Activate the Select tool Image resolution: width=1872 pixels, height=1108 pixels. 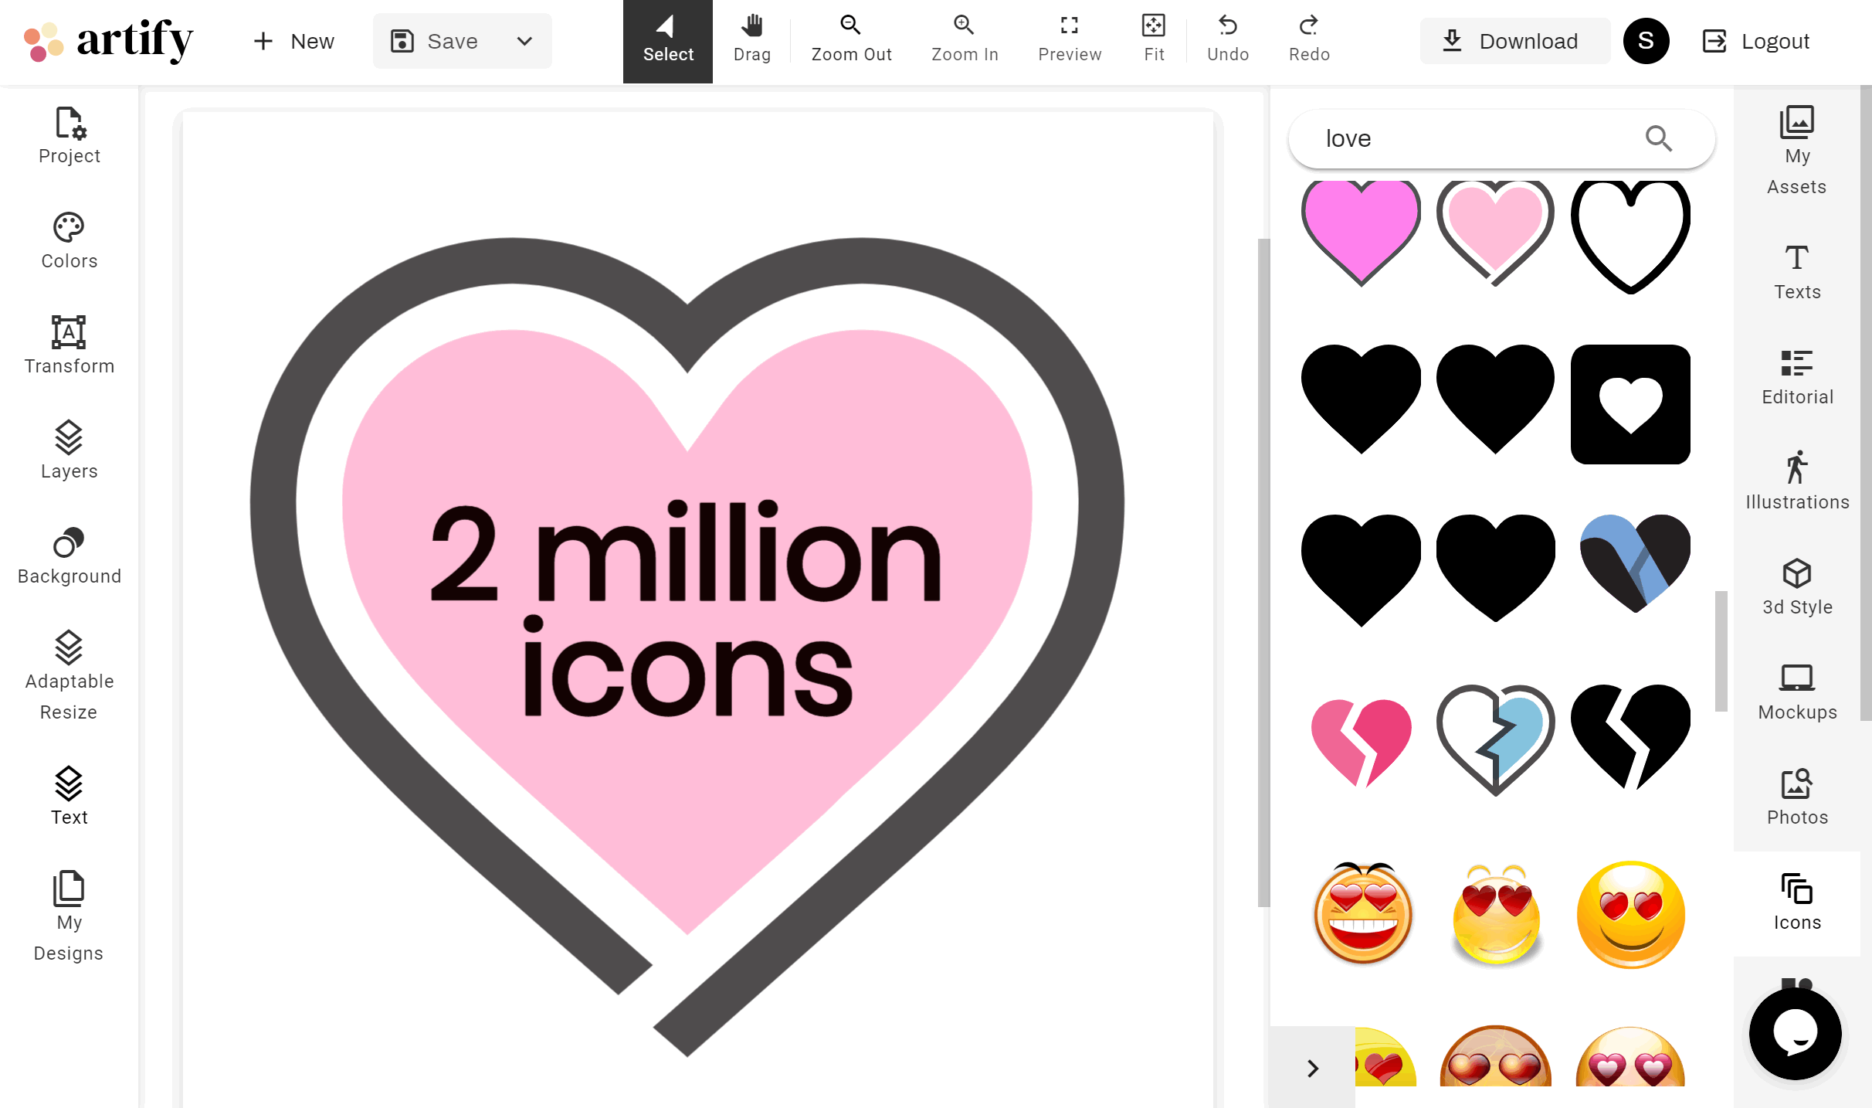click(x=668, y=41)
